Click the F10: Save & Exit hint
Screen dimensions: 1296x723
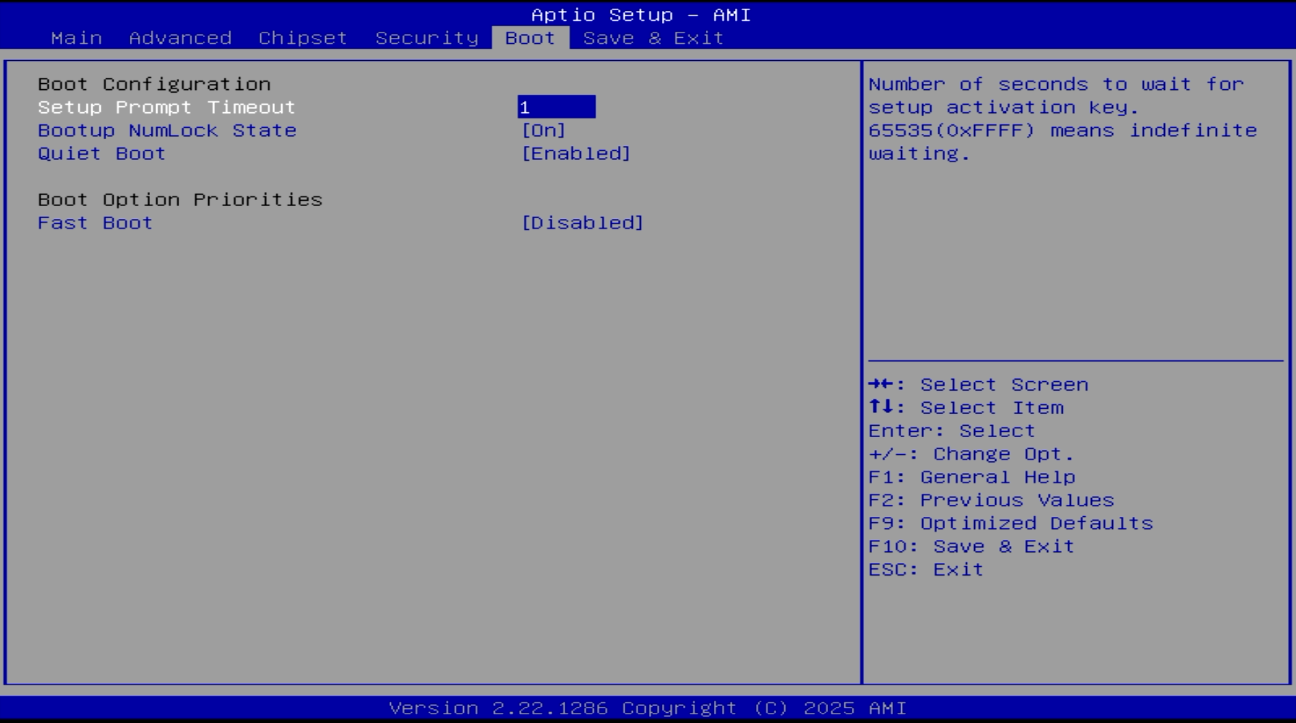tap(971, 546)
